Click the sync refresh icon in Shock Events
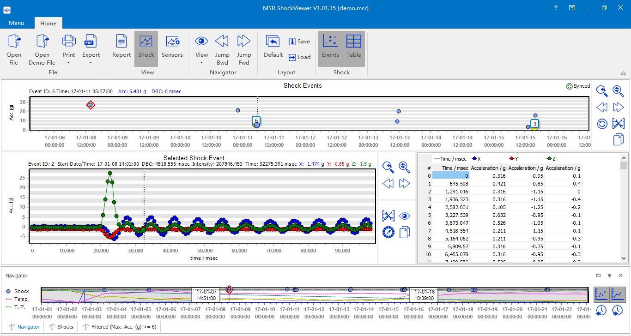 click(602, 124)
